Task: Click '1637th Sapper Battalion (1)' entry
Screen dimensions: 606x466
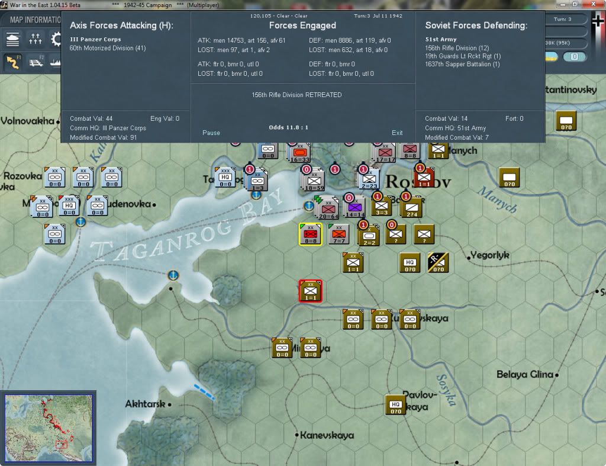Action: click(462, 64)
